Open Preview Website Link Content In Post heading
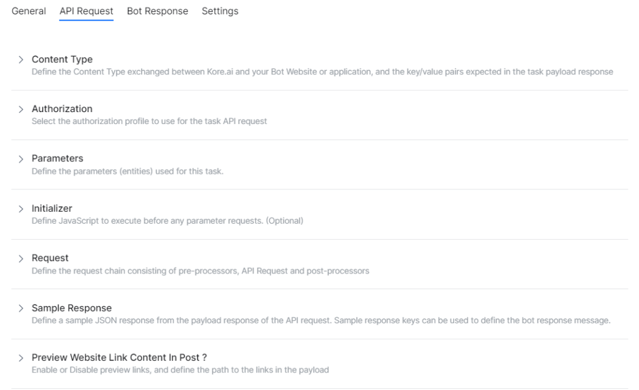639x390 pixels. [119, 358]
